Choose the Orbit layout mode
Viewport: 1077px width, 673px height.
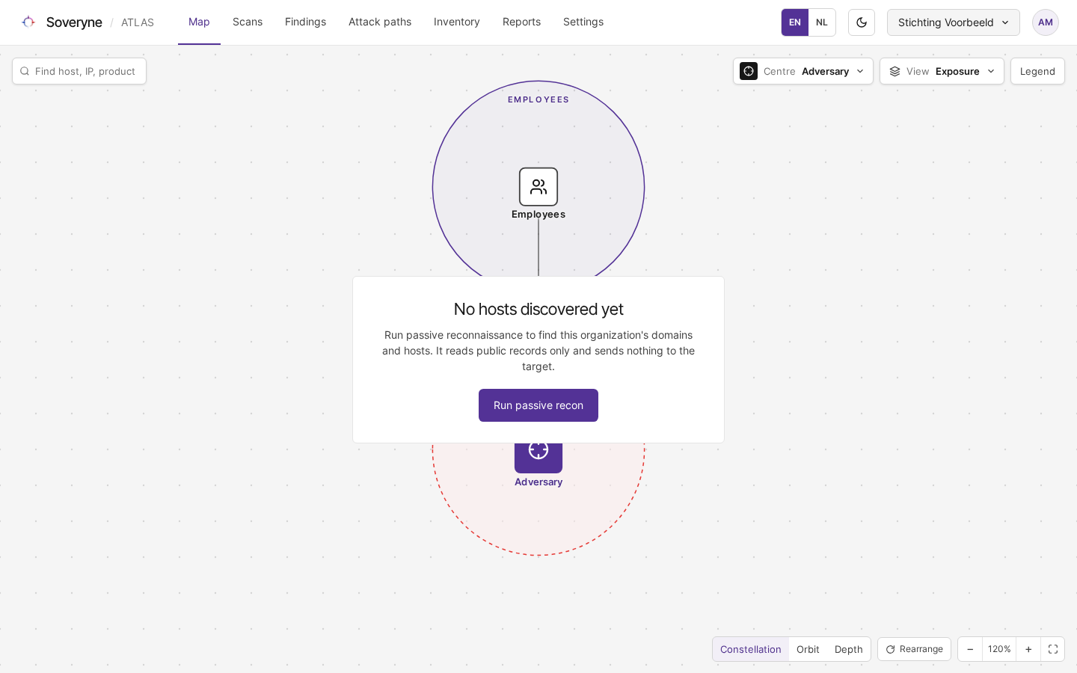coord(808,649)
